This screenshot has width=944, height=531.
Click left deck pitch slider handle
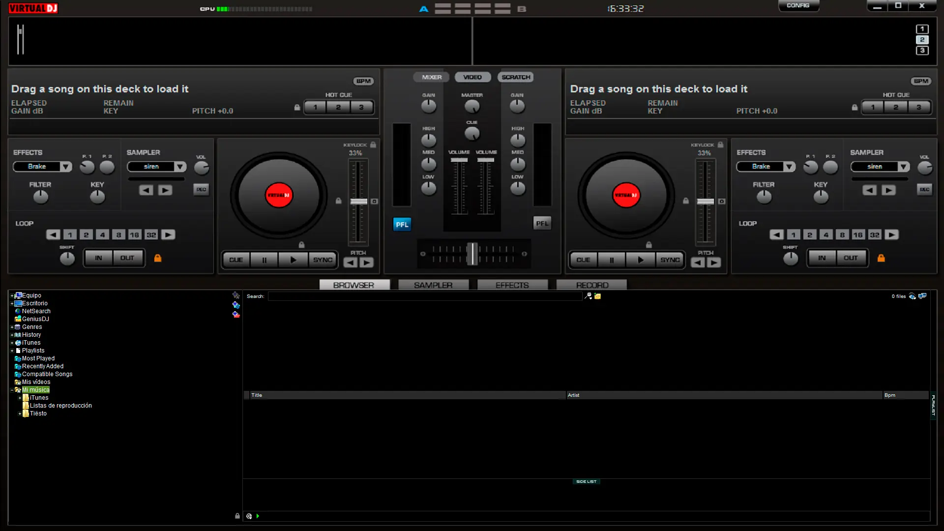click(358, 202)
